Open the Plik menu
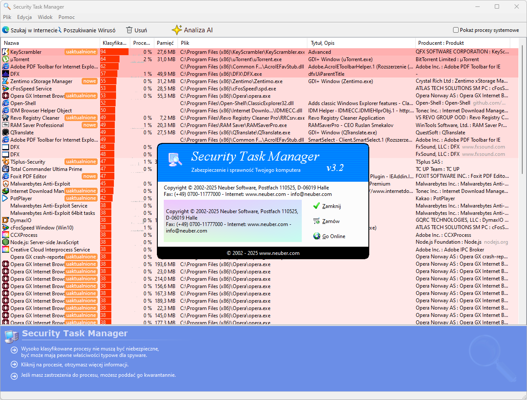The height and width of the screenshot is (400, 527). pos(7,17)
